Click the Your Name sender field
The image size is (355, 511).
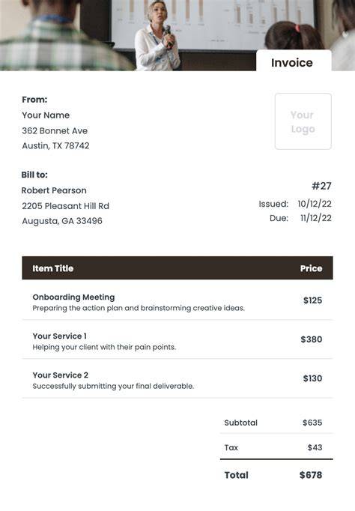[46, 115]
